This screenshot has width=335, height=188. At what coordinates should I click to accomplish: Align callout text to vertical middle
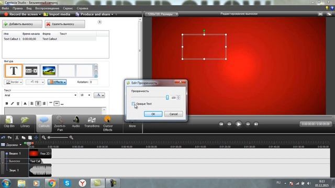tap(57, 103)
